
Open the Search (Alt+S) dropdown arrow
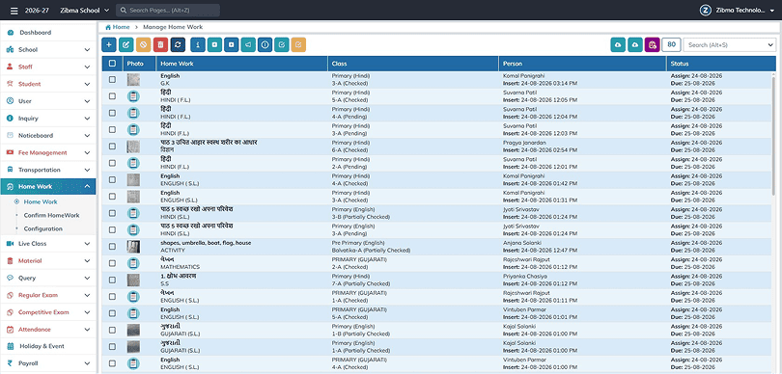click(771, 44)
